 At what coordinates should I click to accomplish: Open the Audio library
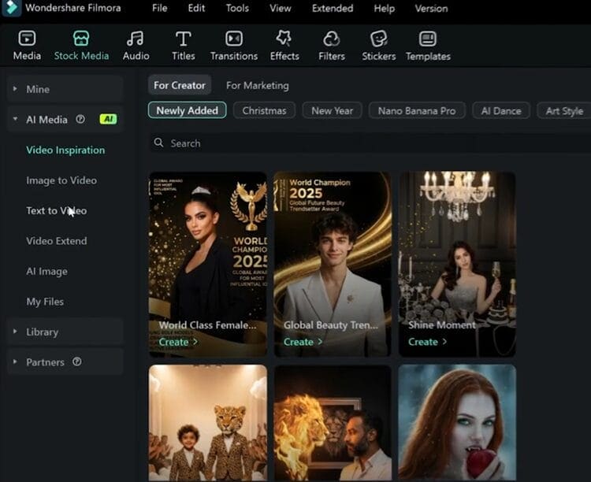pos(136,46)
